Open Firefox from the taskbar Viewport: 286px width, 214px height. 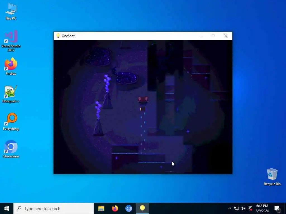click(115, 208)
